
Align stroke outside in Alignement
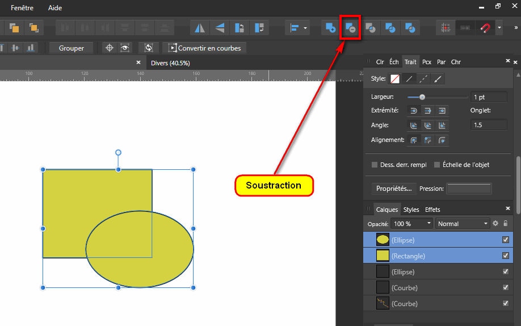[x=442, y=140]
